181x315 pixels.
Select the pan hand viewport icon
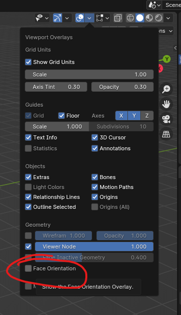pyautogui.click(x=166, y=104)
